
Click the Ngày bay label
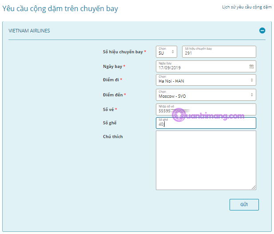[114, 67]
